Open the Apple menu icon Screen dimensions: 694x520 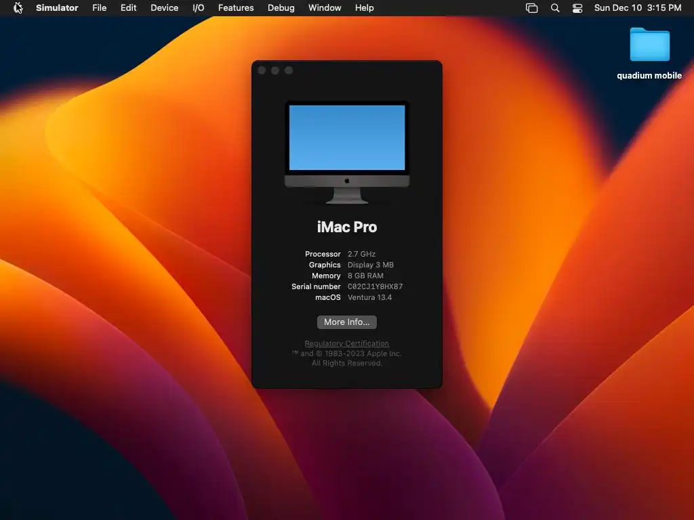click(18, 7)
